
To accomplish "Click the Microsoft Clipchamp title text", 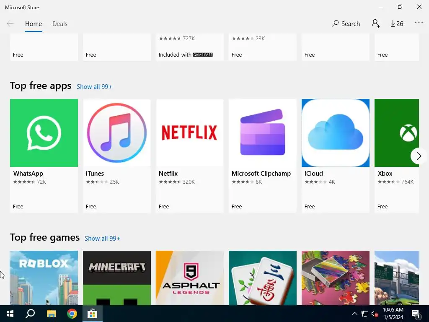I will pyautogui.click(x=261, y=174).
